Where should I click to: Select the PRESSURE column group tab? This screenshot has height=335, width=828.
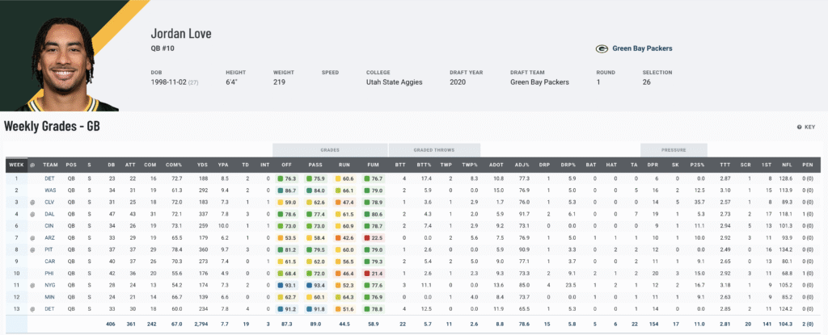(673, 149)
